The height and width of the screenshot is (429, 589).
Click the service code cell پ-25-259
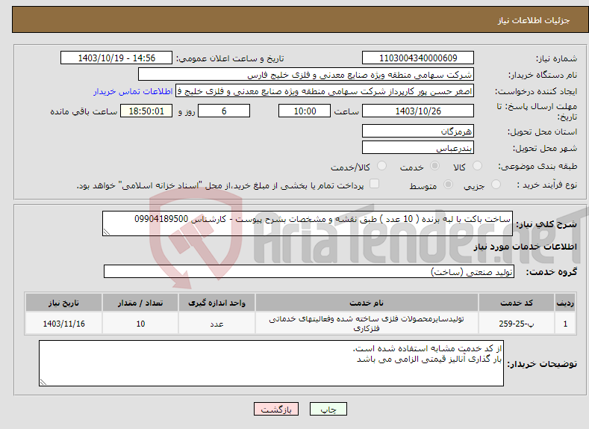click(x=517, y=324)
